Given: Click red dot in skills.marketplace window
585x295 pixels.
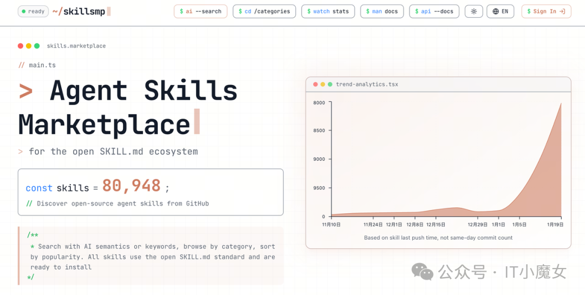Looking at the screenshot, I should pos(21,46).
